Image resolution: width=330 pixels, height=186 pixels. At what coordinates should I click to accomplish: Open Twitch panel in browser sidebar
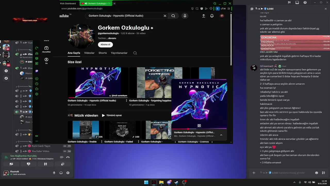[37, 71]
